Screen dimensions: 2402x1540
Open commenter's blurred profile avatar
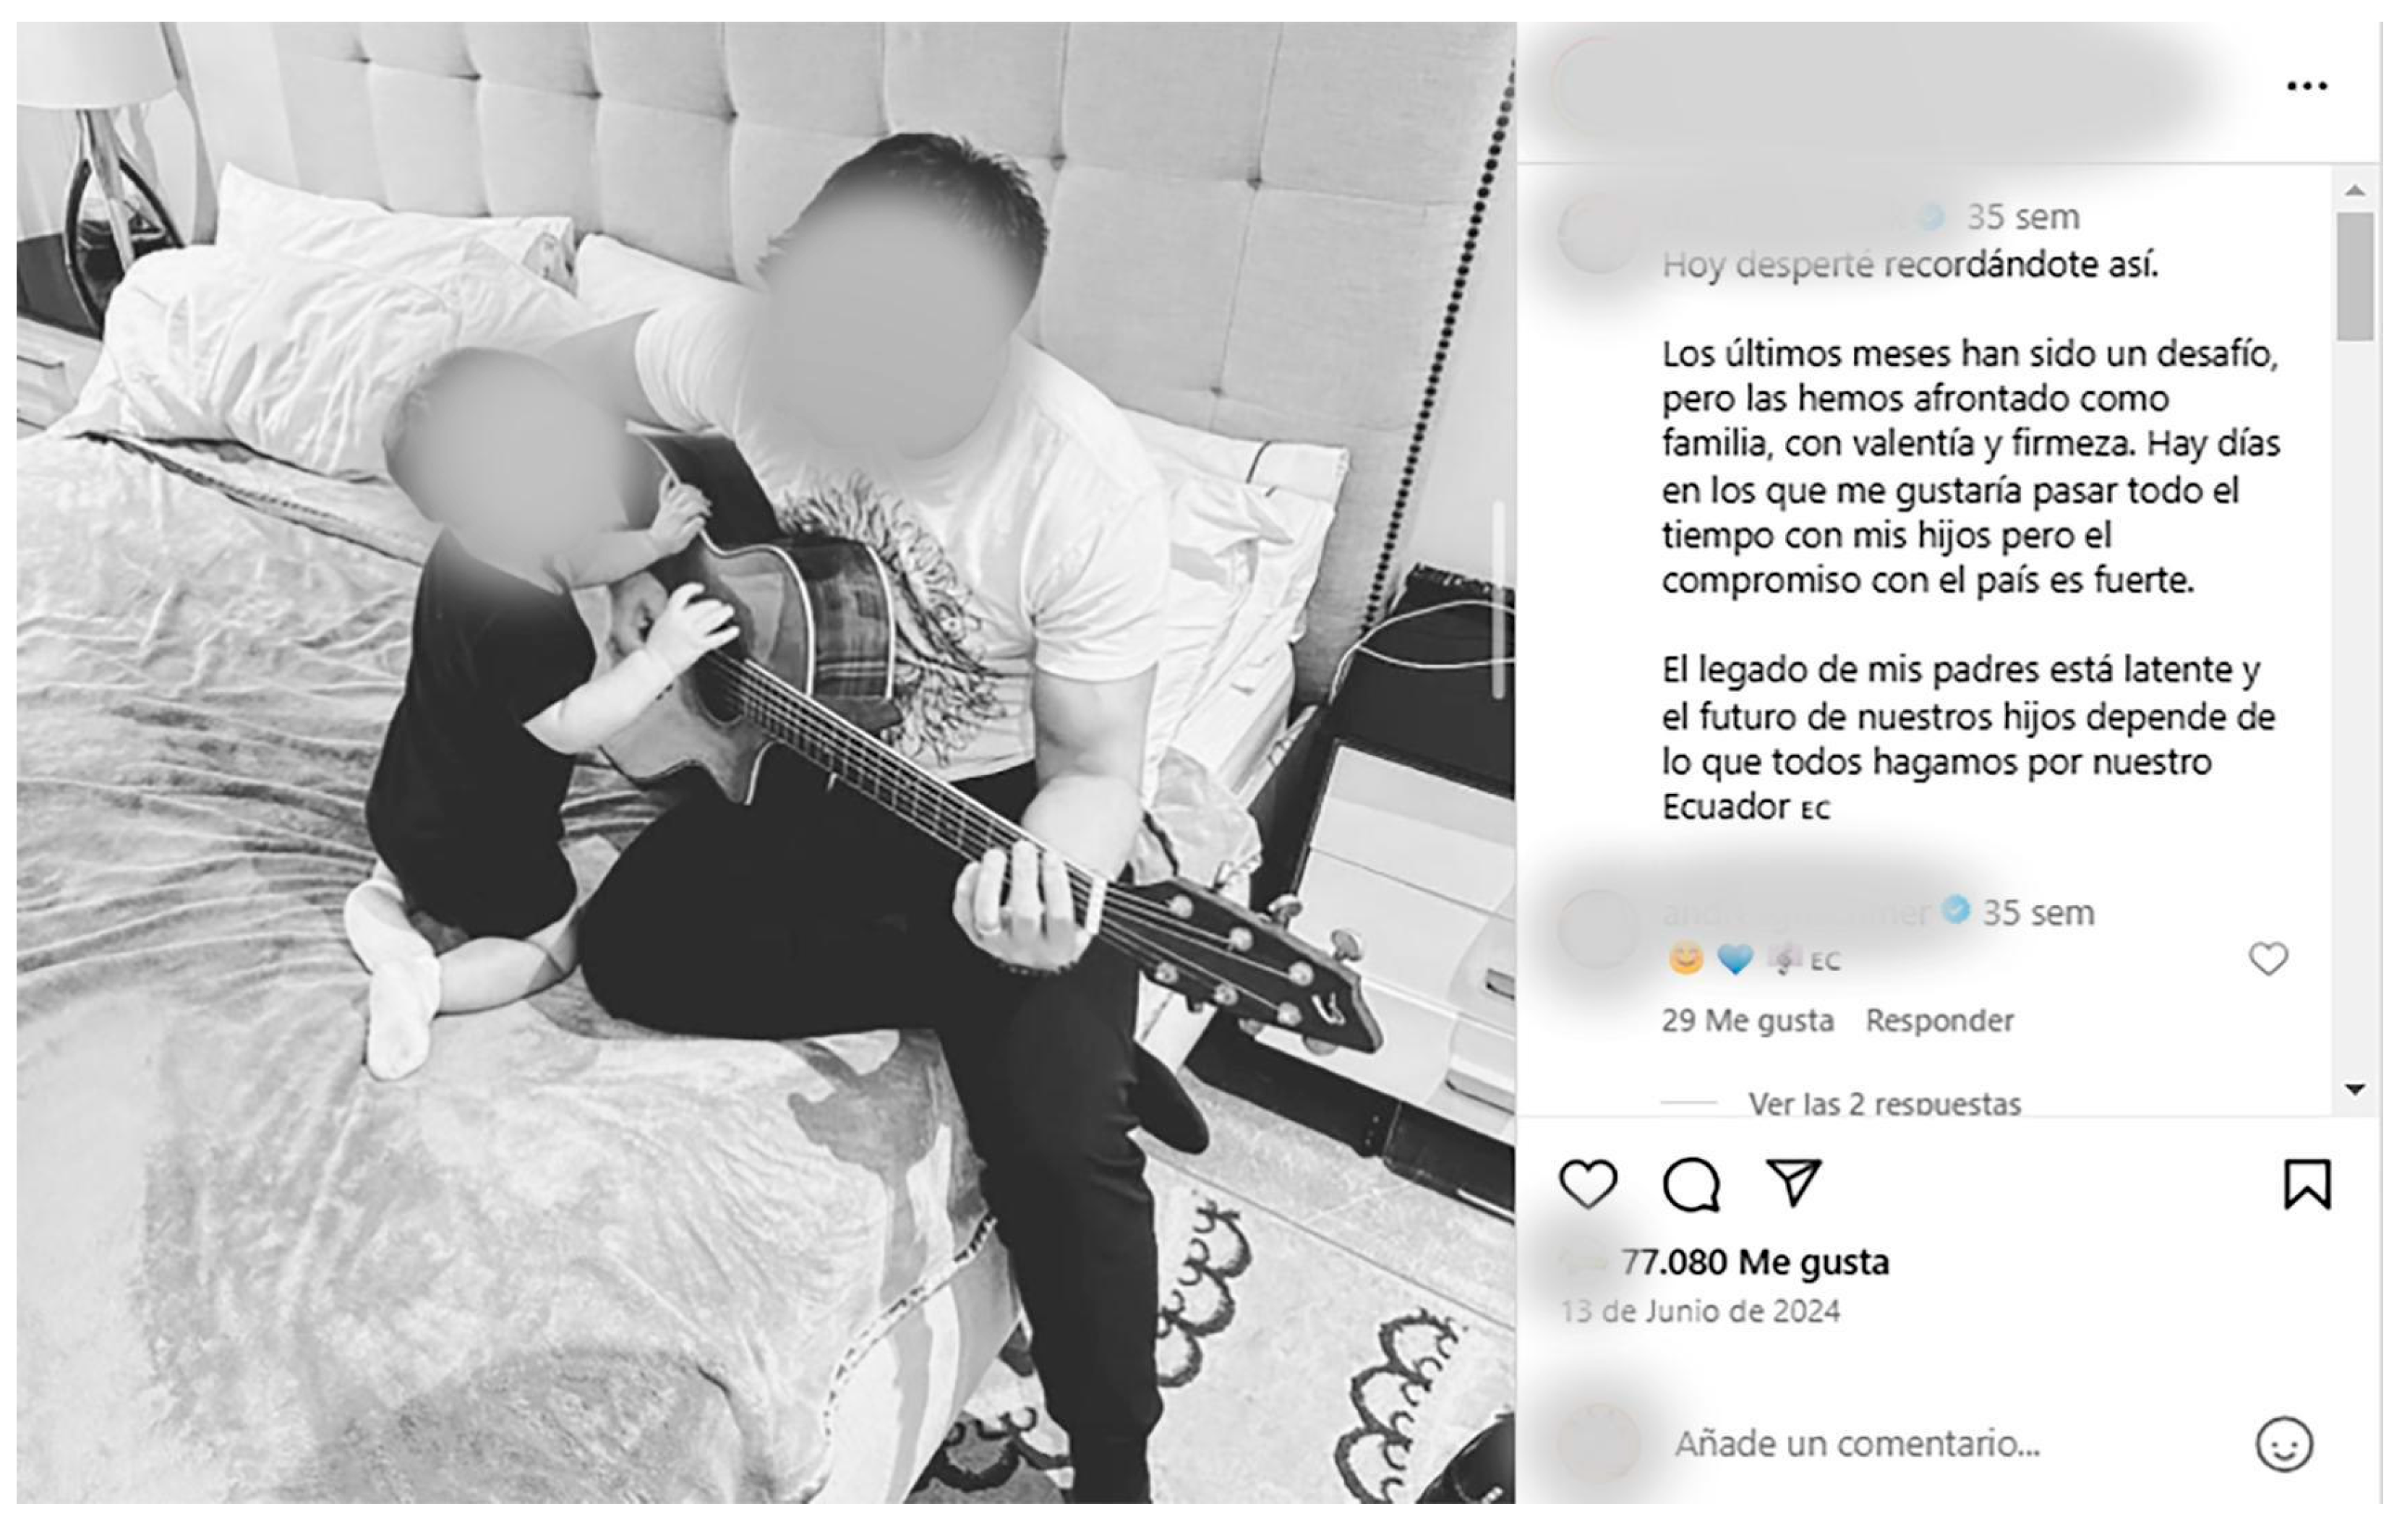coord(1599,929)
